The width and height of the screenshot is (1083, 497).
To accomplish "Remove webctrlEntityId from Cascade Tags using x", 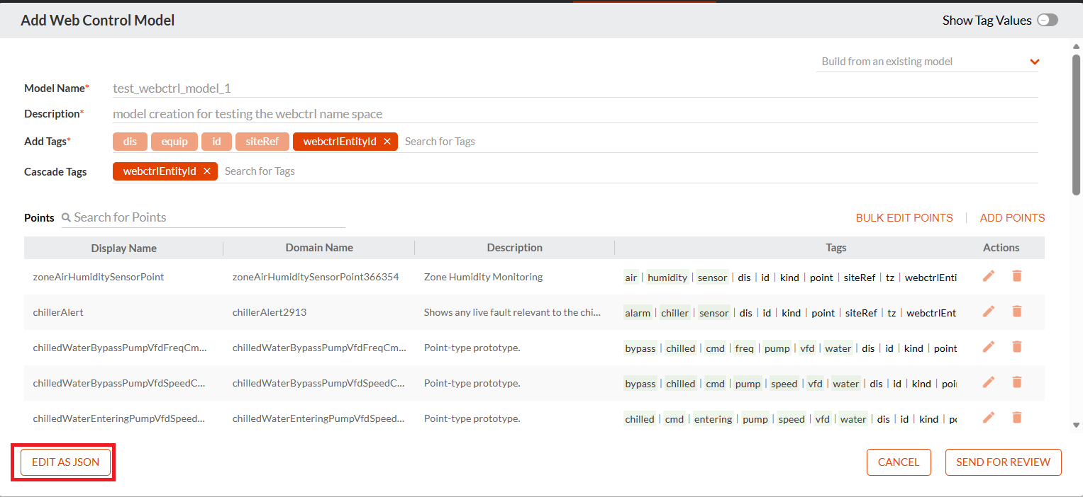I will pyautogui.click(x=207, y=171).
